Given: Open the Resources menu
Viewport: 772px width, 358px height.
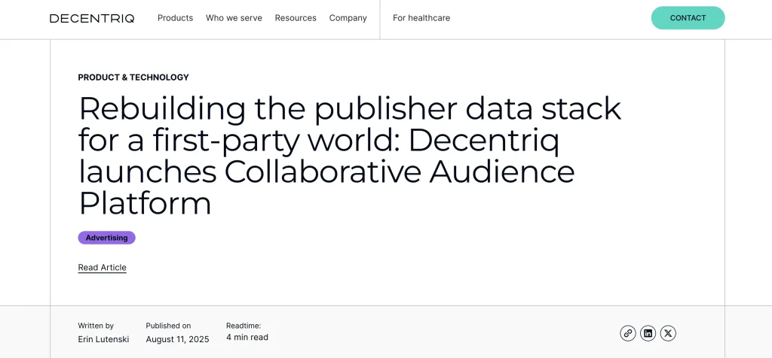Looking at the screenshot, I should [296, 18].
